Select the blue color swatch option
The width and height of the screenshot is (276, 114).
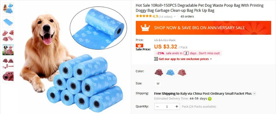point(170,72)
